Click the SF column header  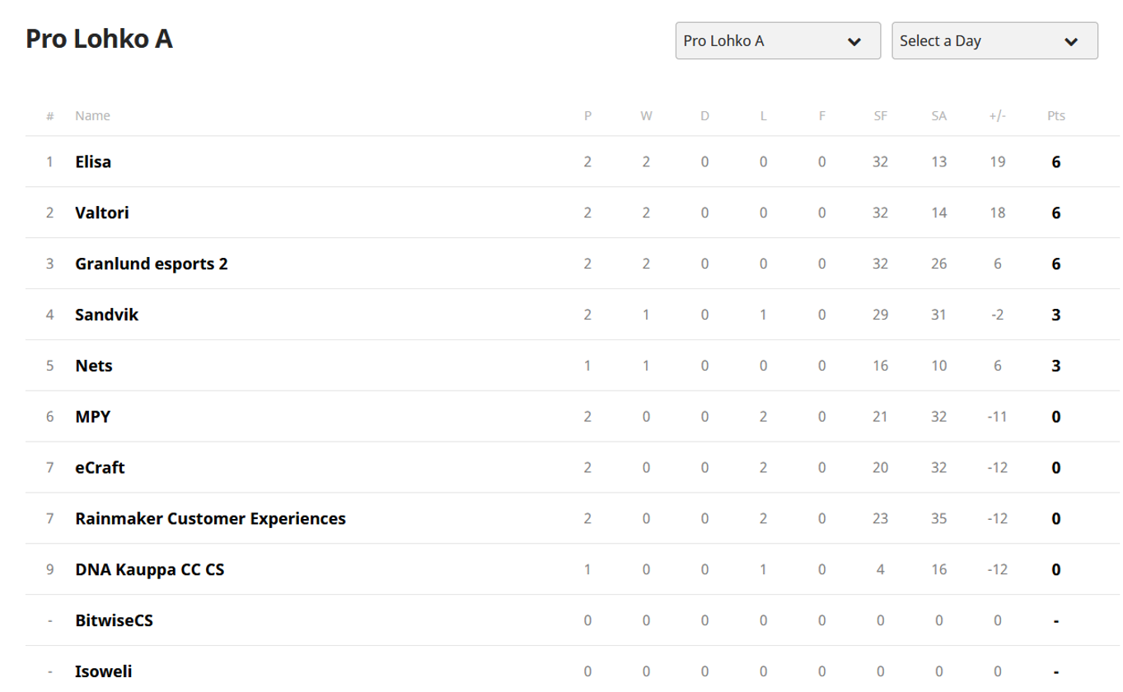tap(880, 116)
